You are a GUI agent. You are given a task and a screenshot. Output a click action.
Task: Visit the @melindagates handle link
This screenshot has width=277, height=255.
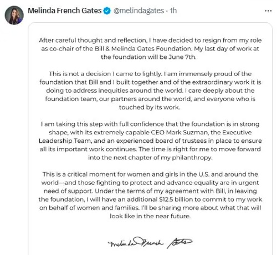tap(138, 11)
